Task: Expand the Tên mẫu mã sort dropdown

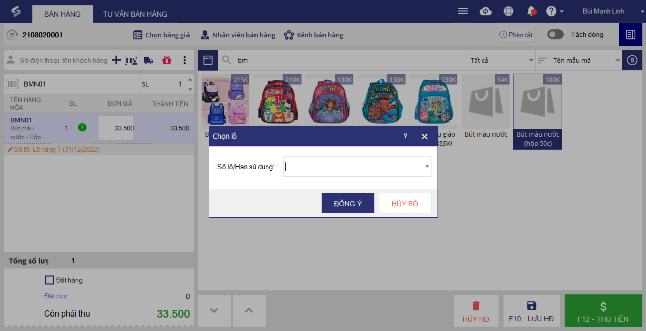Action: 579,60
